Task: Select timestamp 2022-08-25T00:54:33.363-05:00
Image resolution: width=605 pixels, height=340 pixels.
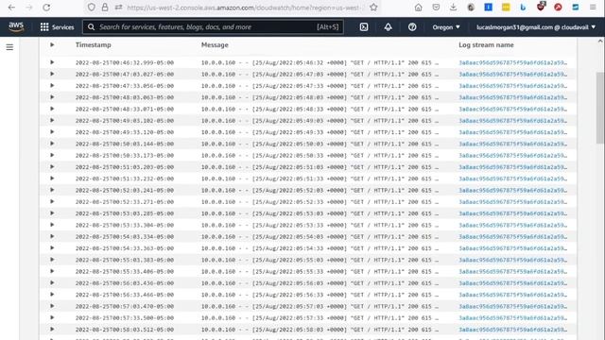Action: 125,248
